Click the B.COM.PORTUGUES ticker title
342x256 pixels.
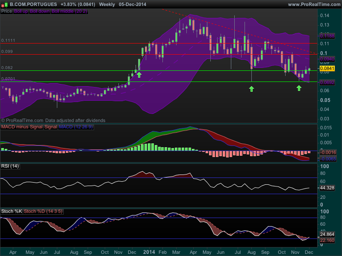(x=33, y=4)
